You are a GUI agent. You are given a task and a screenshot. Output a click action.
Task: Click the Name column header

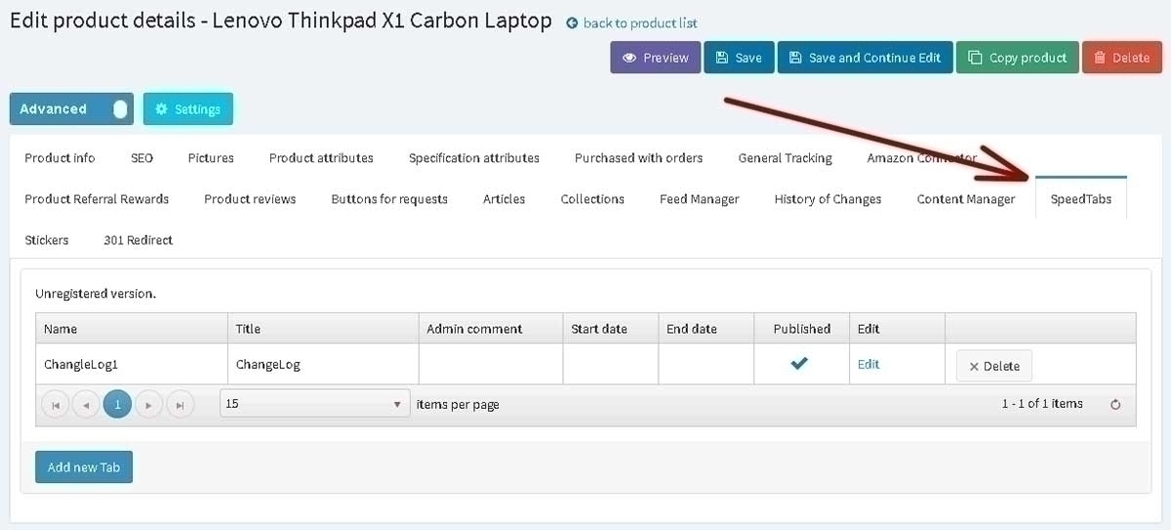(x=132, y=329)
